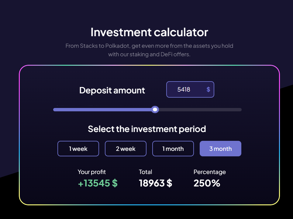Click the "Percentage" label

click(209, 172)
